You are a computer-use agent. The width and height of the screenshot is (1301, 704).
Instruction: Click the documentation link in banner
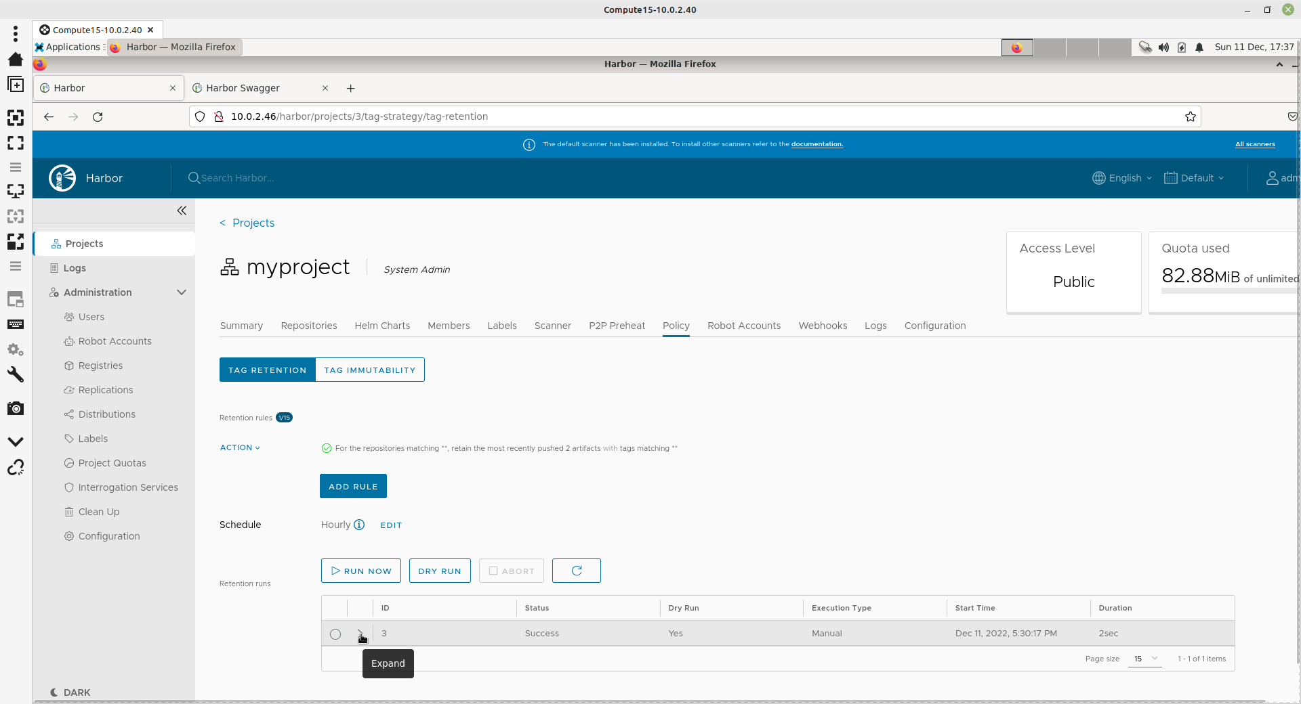[817, 144]
